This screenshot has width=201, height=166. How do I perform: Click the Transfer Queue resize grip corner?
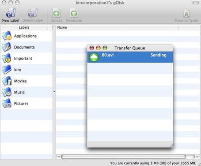point(171,145)
